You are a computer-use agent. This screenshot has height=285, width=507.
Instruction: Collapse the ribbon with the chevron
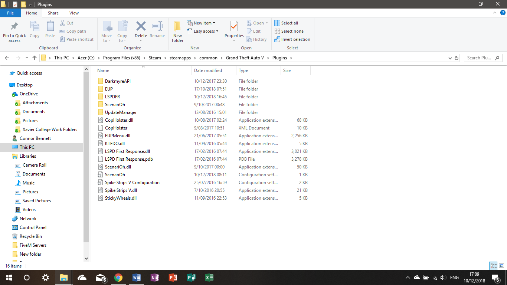click(494, 13)
